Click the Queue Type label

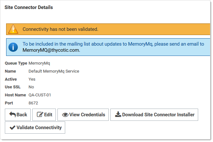[16, 63]
